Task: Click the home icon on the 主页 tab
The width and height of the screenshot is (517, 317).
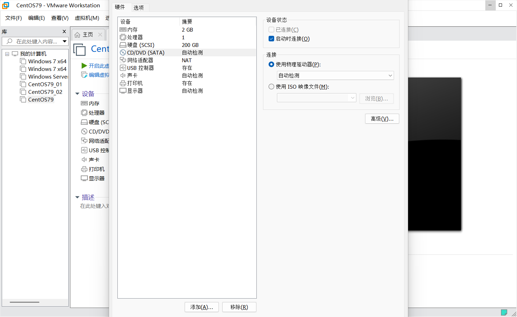Action: click(77, 35)
